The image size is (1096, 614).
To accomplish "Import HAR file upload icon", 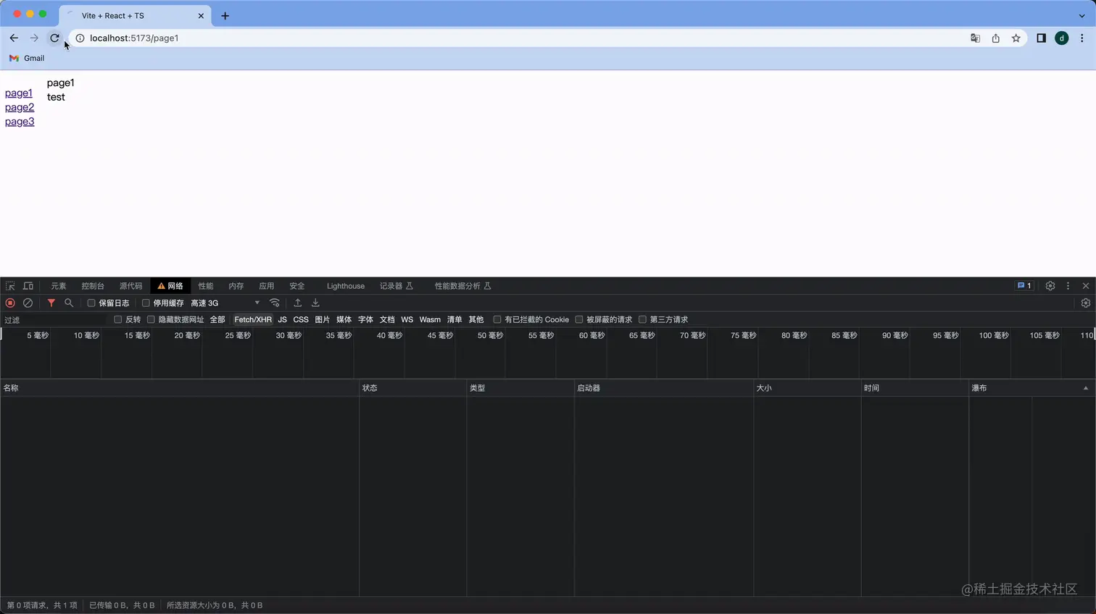I will tap(297, 303).
